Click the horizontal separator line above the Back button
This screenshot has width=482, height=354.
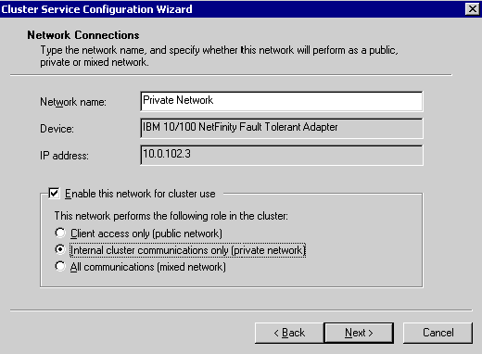pos(241,310)
